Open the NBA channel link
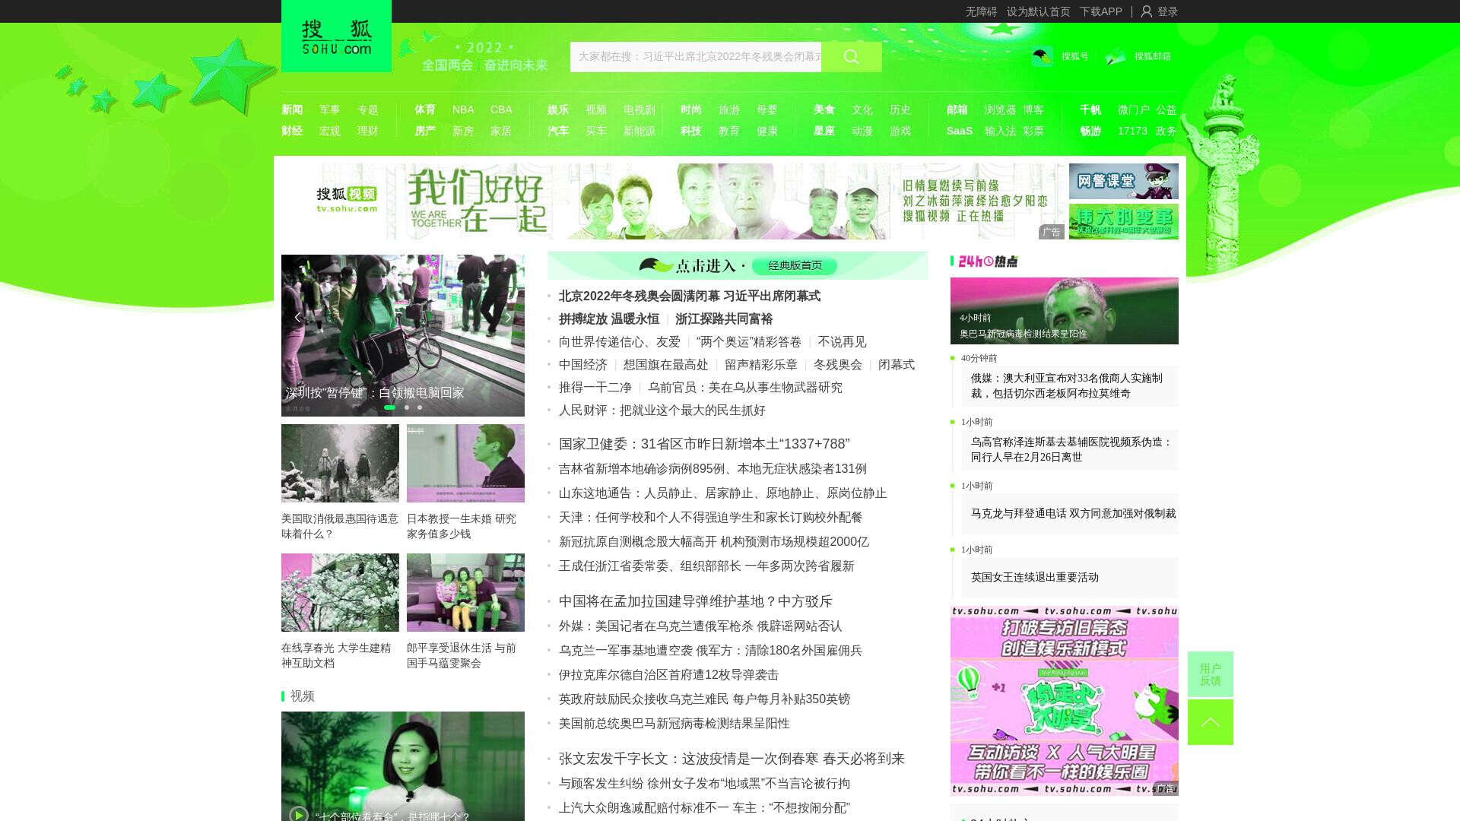Screen dimensions: 1460x821 [x=463, y=109]
